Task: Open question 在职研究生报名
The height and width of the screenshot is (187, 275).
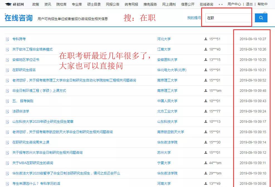Action: click(24, 70)
